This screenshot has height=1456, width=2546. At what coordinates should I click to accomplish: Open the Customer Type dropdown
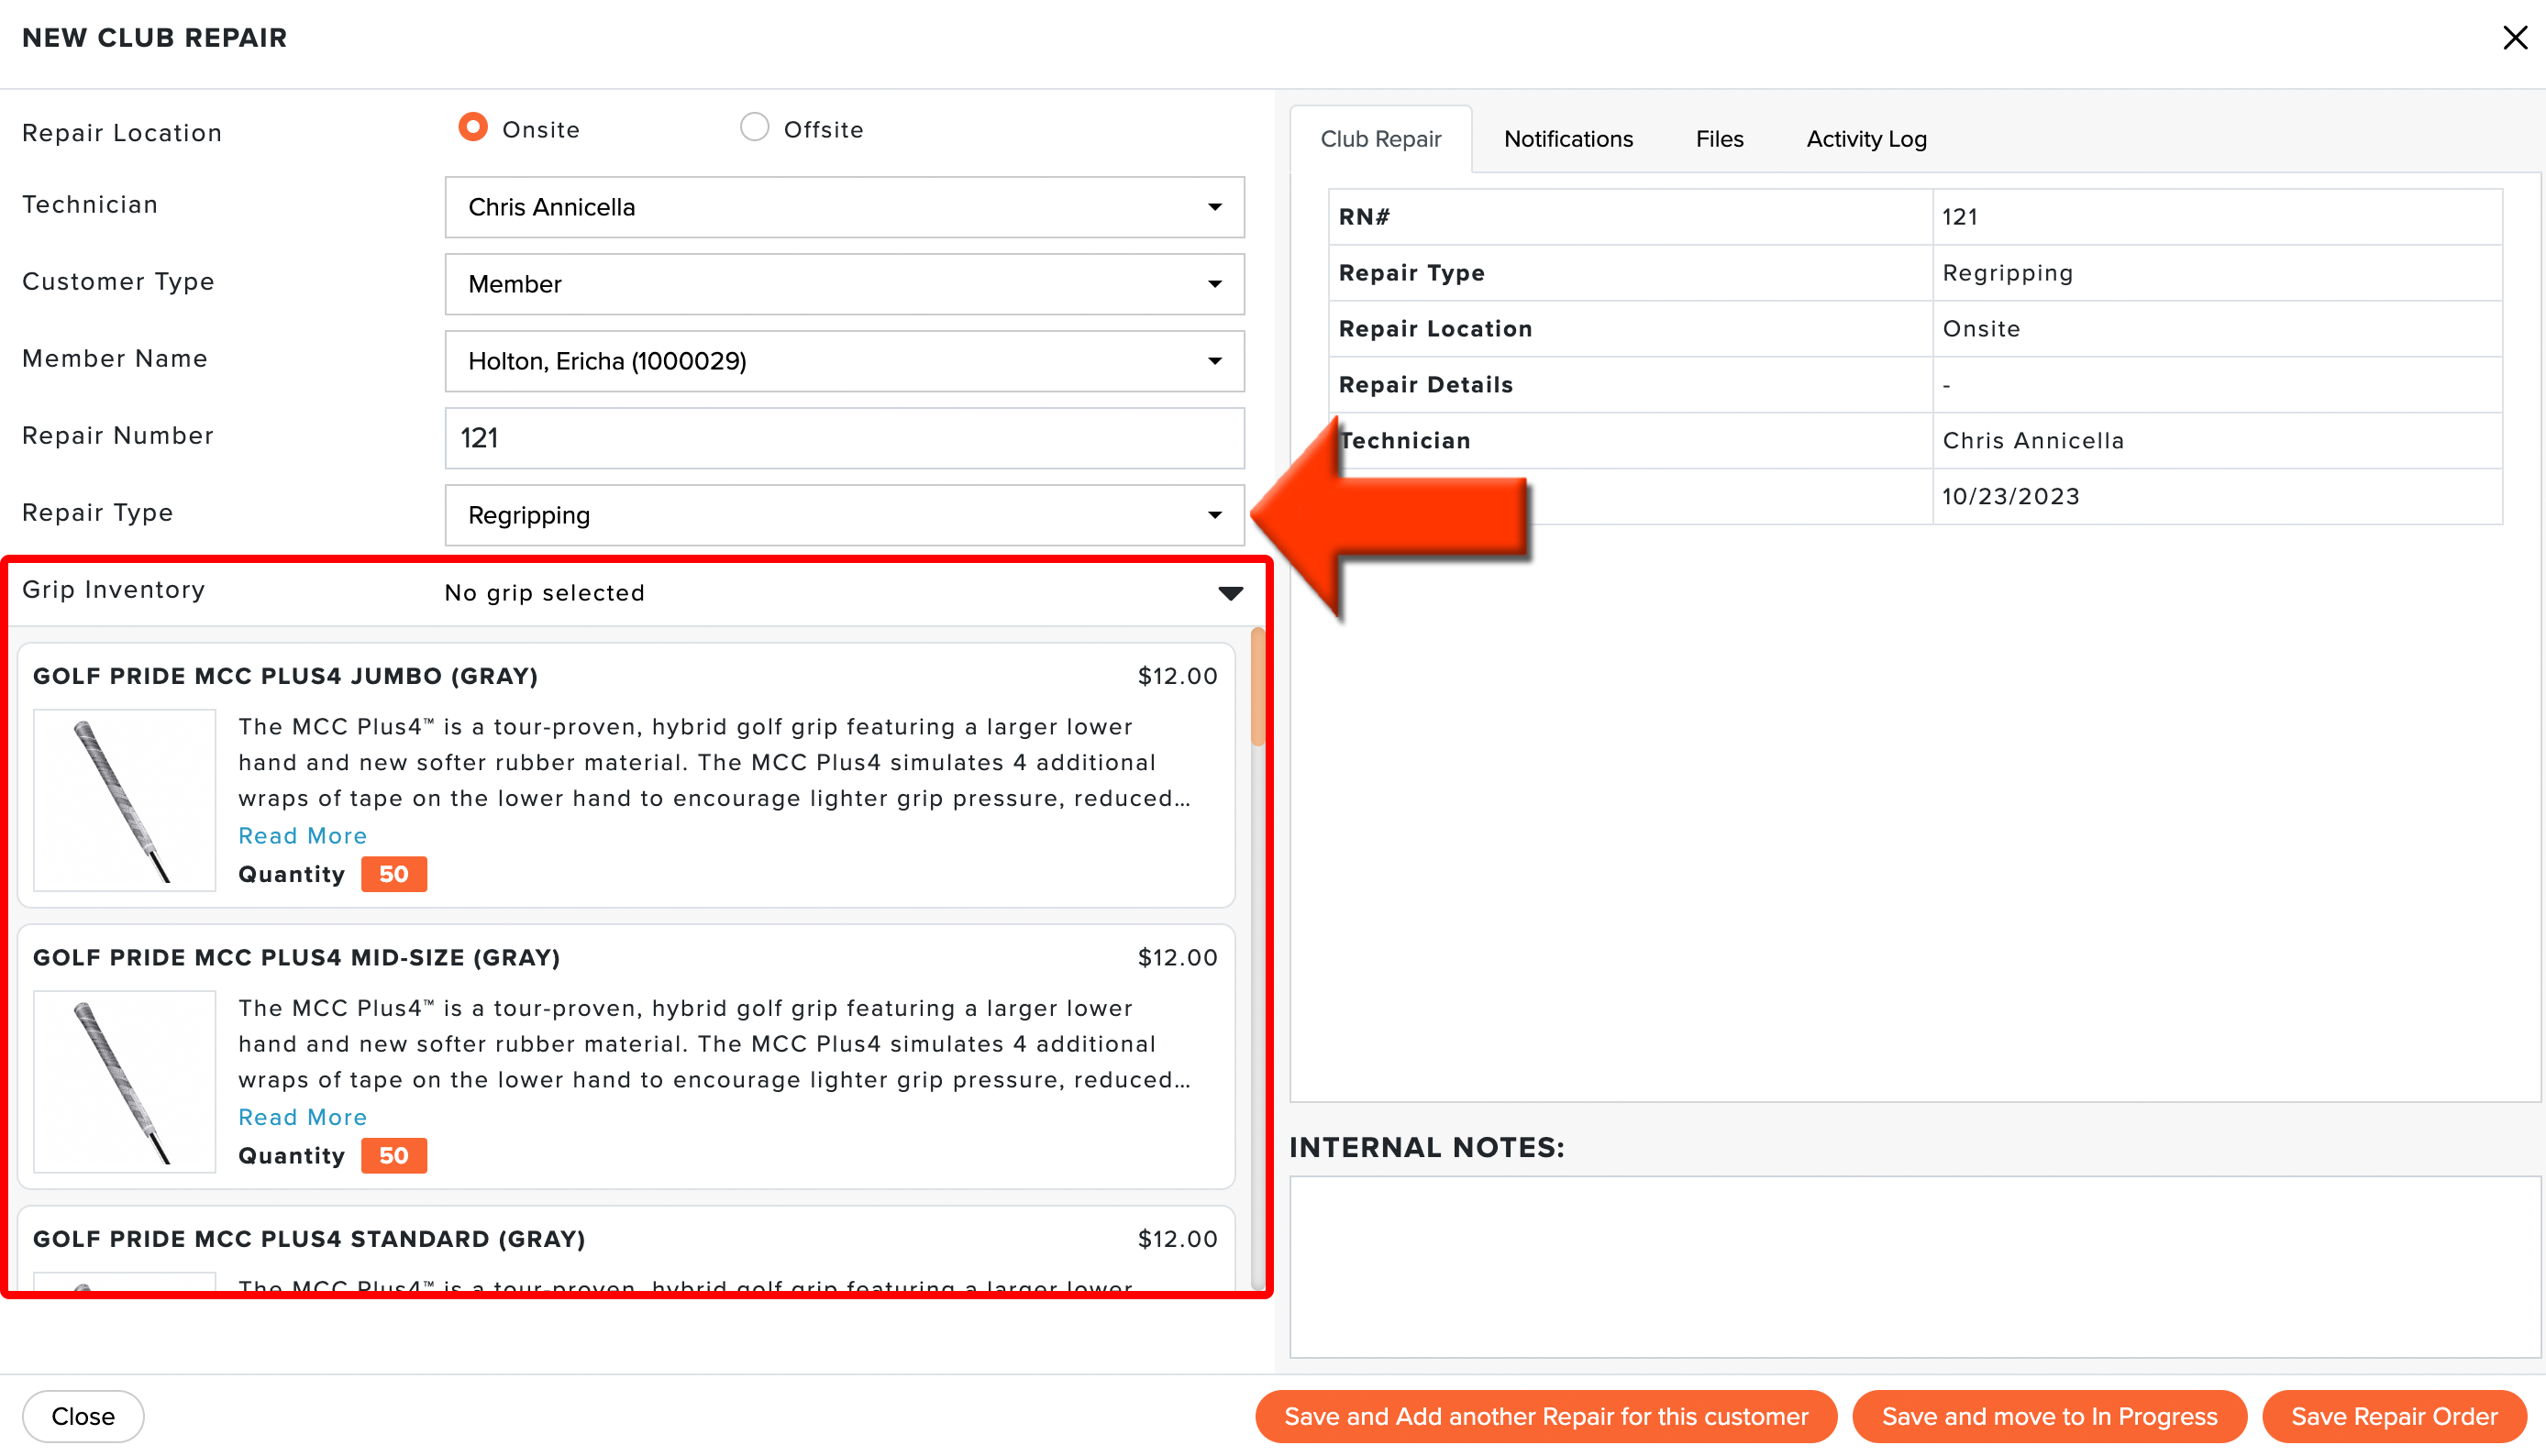point(844,284)
